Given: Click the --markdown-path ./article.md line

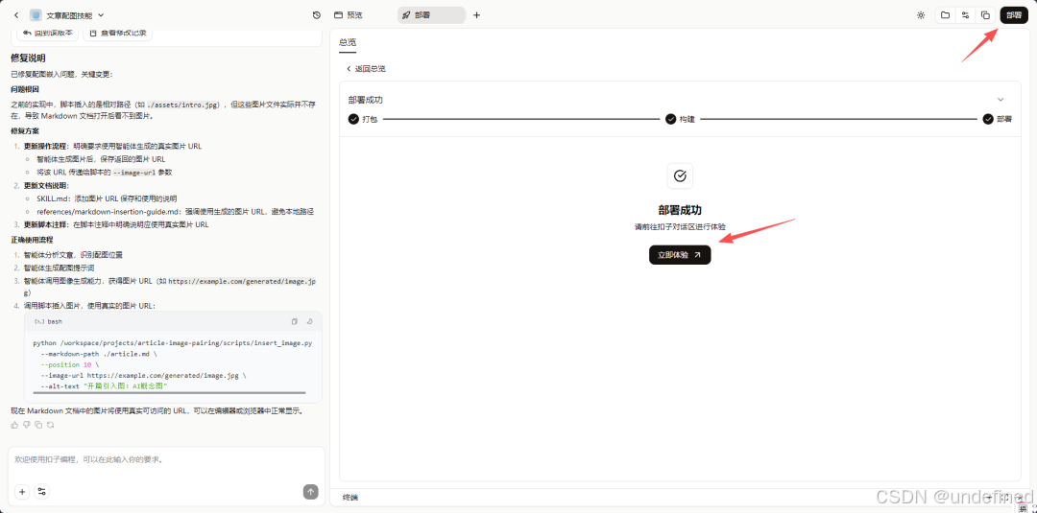Looking at the screenshot, I should [x=99, y=354].
